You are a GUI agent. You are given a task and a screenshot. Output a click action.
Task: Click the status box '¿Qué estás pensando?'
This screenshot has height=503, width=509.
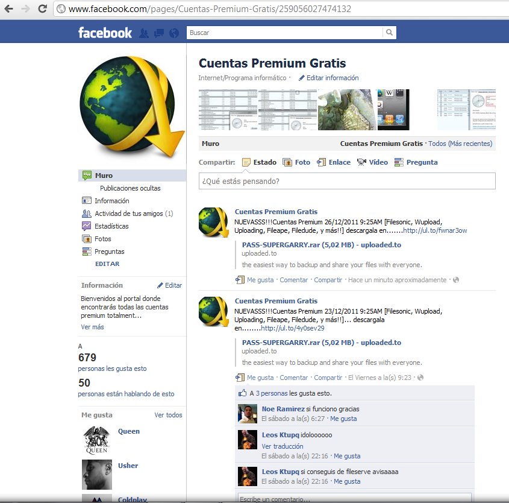[x=347, y=181]
